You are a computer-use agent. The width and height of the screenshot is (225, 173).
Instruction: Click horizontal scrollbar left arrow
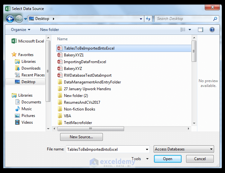pos(54,129)
